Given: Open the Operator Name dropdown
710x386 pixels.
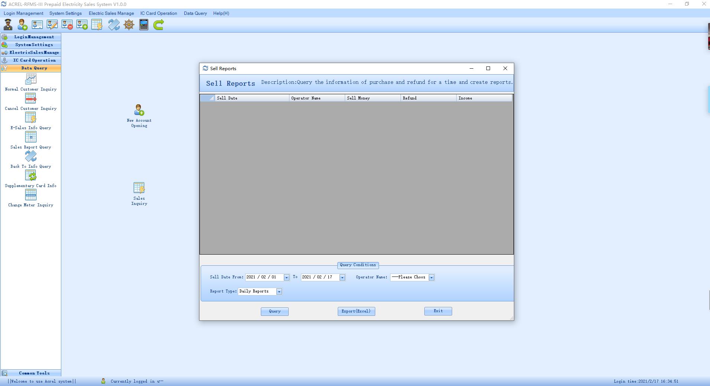Looking at the screenshot, I should 431,278.
